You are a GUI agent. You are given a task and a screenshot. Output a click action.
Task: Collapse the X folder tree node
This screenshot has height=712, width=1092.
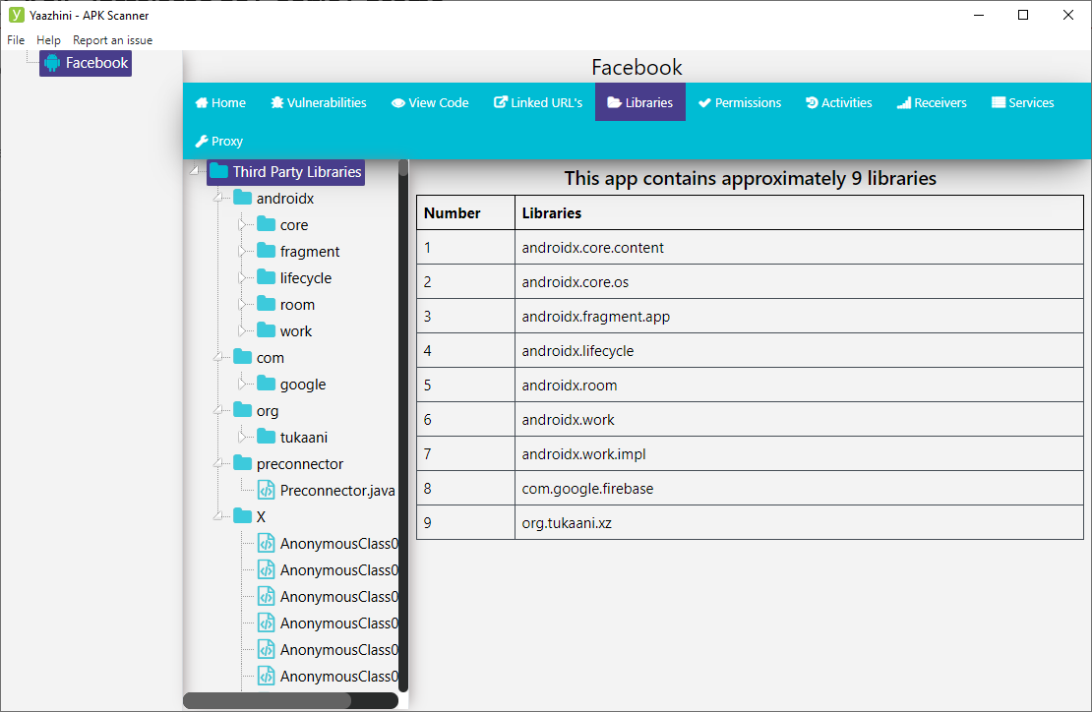tap(218, 515)
